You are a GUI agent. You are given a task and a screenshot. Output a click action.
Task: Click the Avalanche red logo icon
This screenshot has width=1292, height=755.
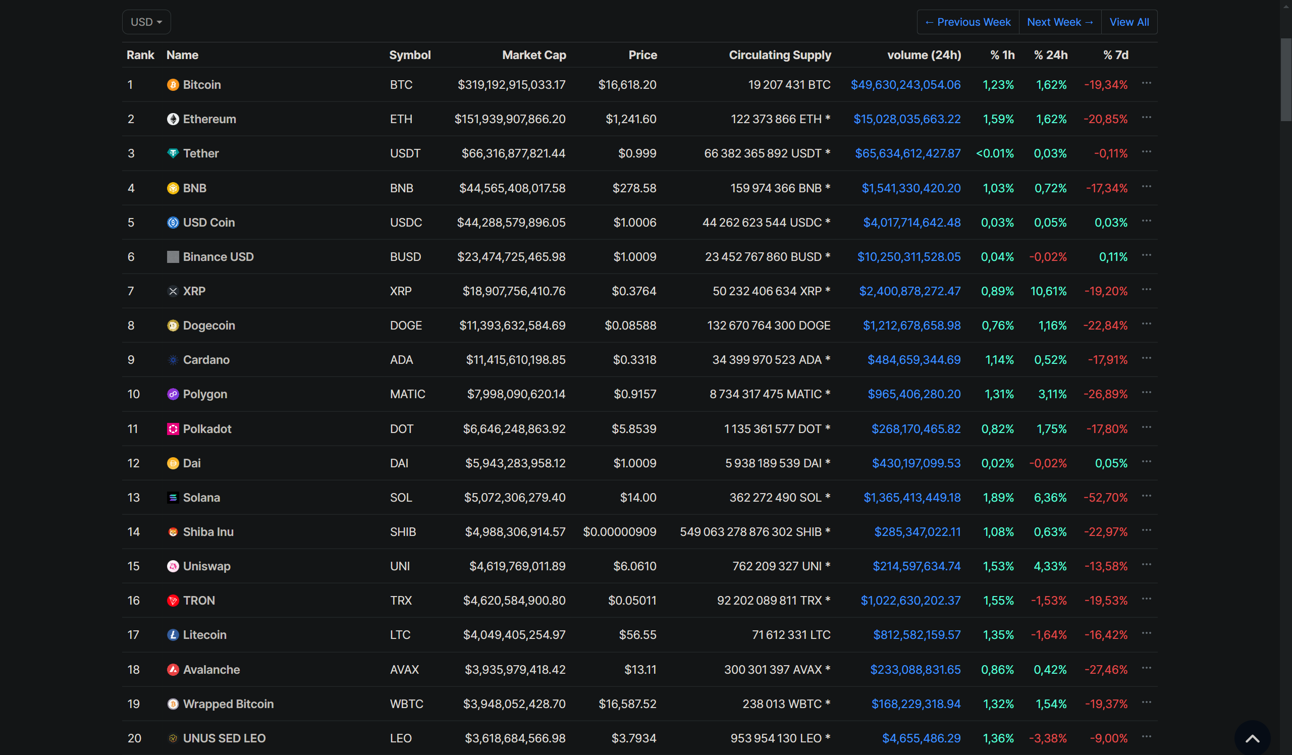tap(173, 669)
